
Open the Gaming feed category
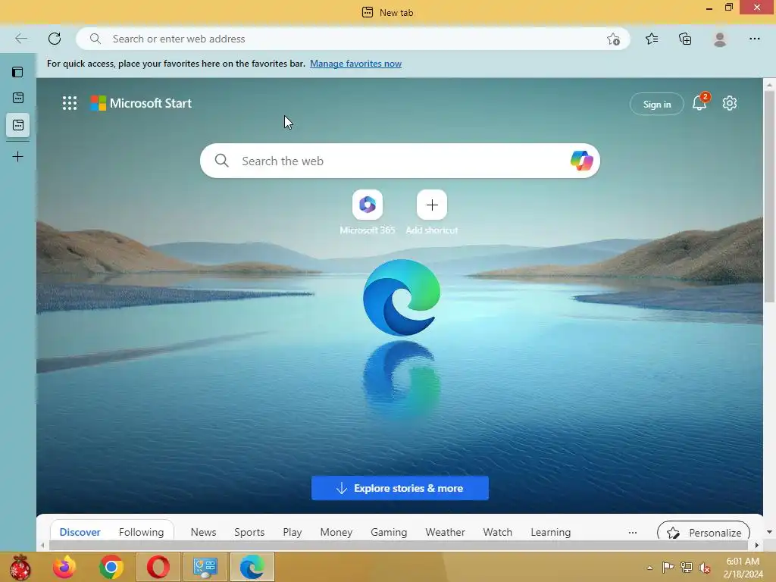coord(389,532)
